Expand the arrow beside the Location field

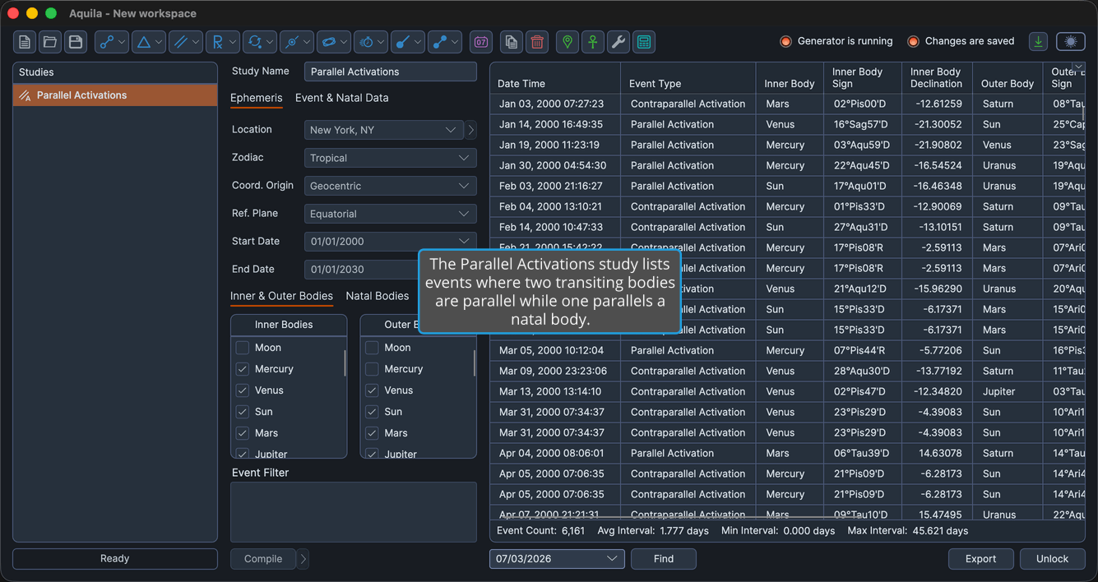point(471,130)
